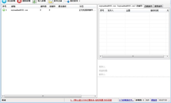
Task: Sort mail table by 主题 header
Action: [128, 10]
